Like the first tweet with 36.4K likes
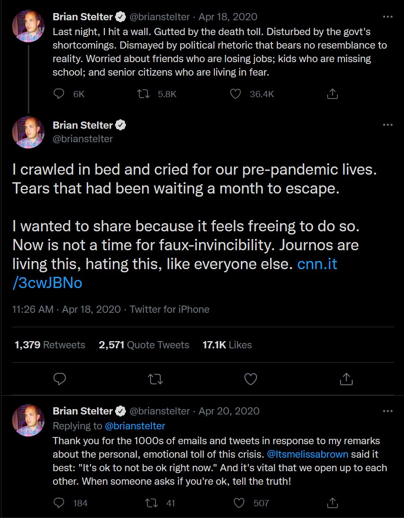This screenshot has width=404, height=518. [x=235, y=94]
